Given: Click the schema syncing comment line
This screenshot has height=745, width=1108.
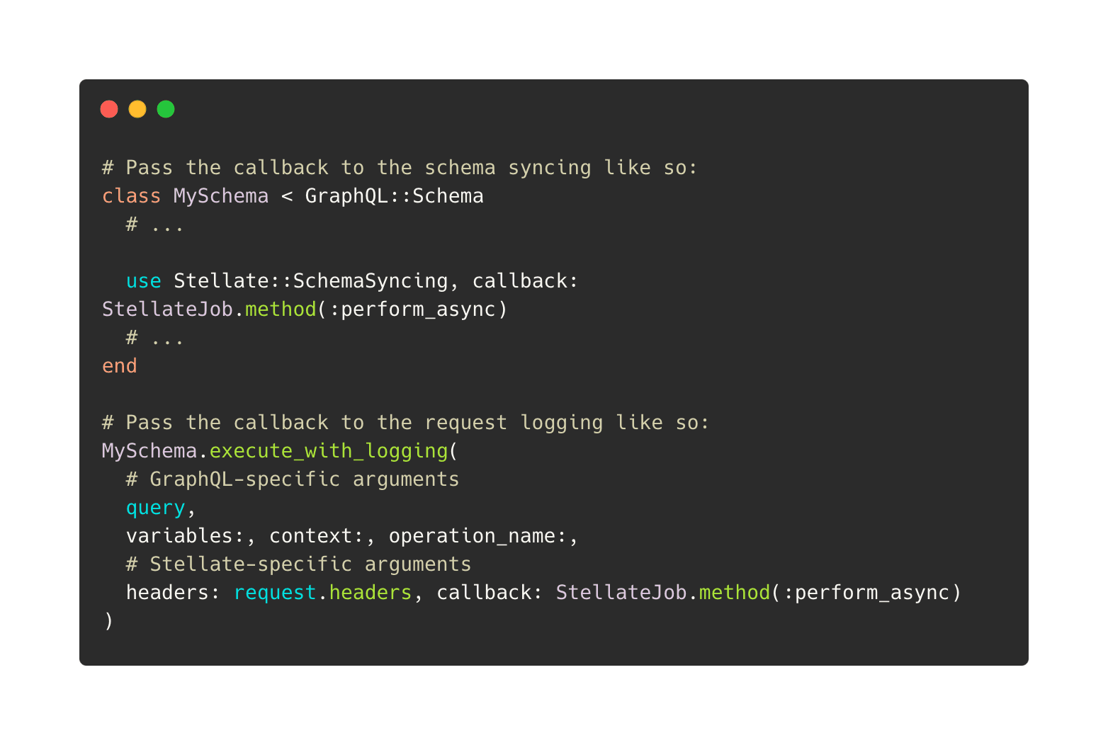Looking at the screenshot, I should 400,168.
